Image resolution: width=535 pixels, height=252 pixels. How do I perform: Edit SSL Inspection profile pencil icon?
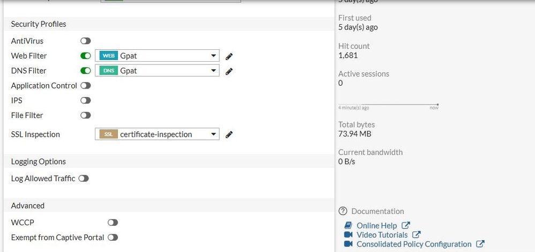229,135
